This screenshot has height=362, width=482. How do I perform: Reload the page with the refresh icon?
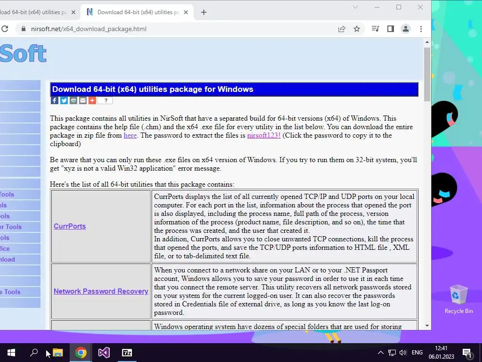[x=5, y=29]
